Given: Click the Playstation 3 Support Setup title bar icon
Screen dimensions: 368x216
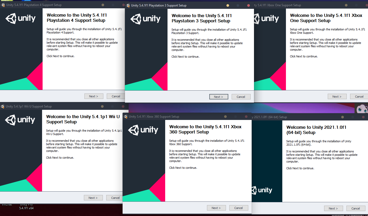Looking at the screenshot, I should (x=128, y=5).
